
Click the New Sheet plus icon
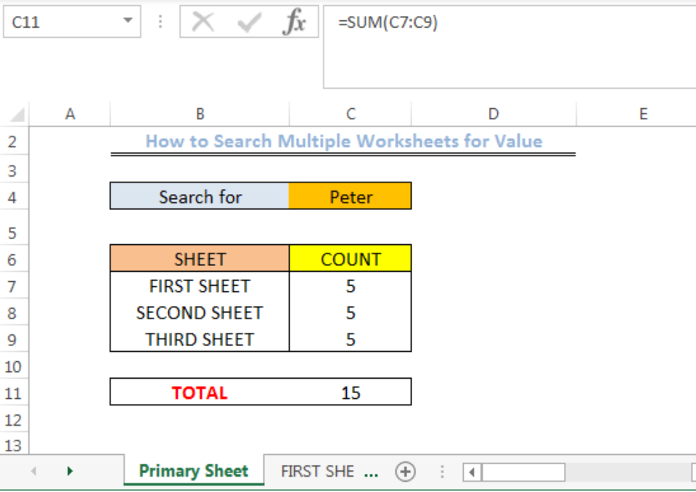tap(404, 471)
